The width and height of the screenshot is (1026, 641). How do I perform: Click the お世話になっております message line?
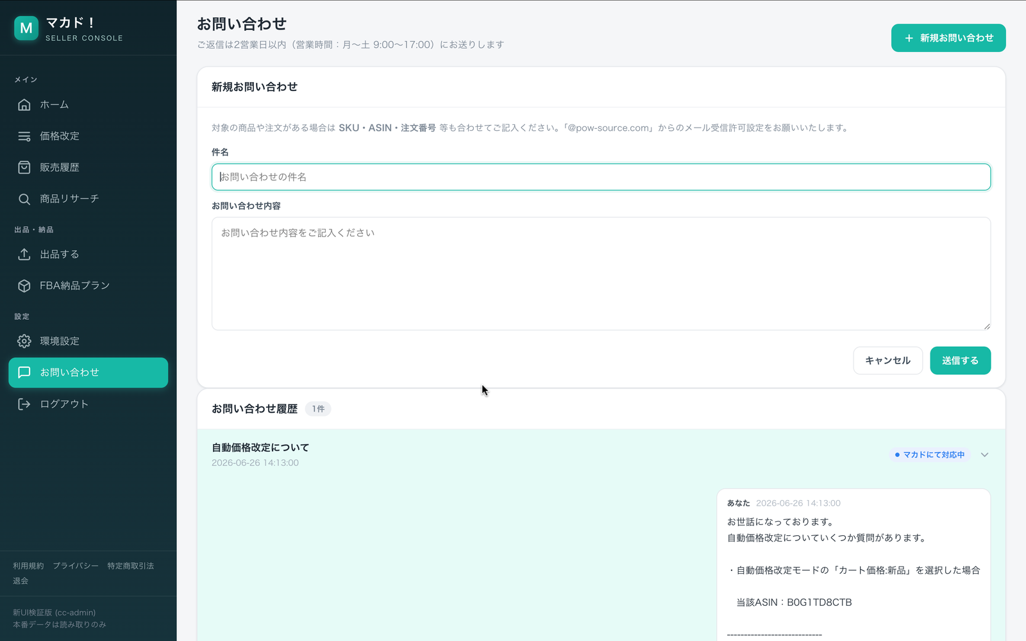pos(780,522)
